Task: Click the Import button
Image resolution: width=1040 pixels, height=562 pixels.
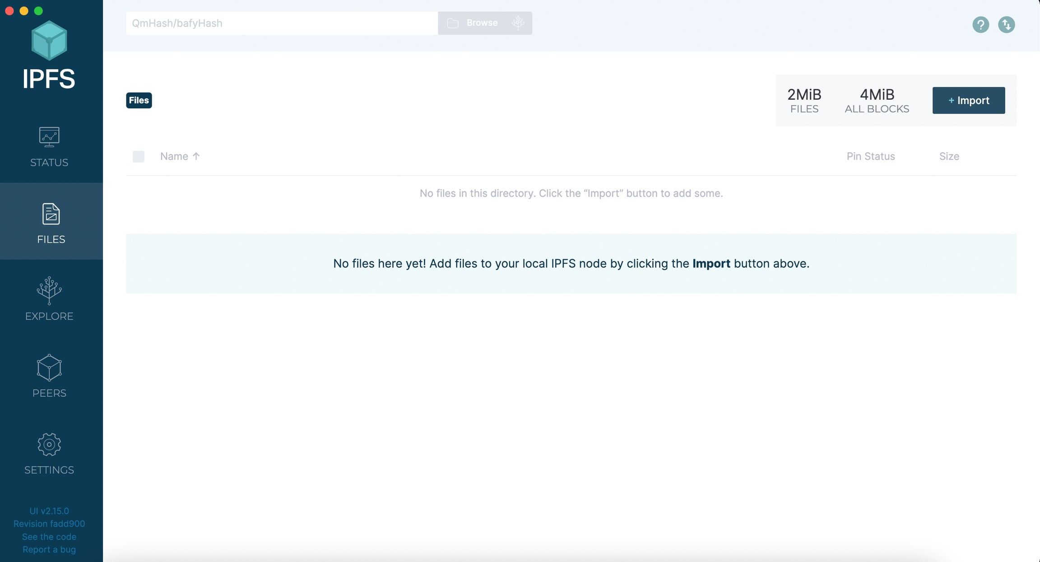Action: tap(969, 100)
